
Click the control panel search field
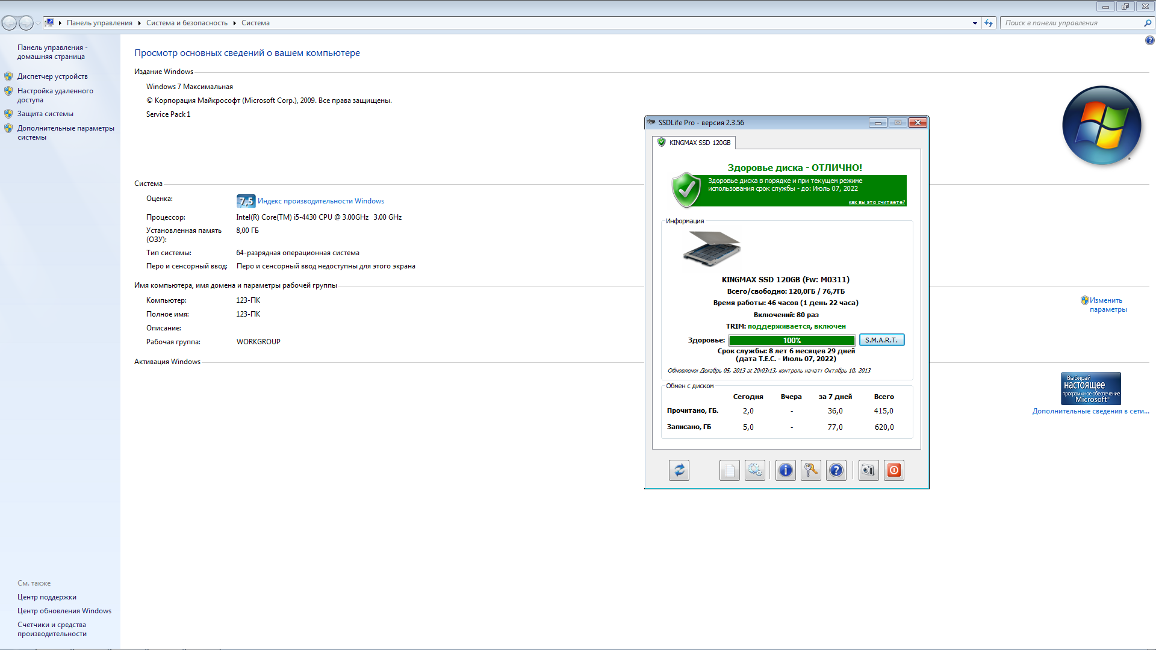tap(1072, 23)
